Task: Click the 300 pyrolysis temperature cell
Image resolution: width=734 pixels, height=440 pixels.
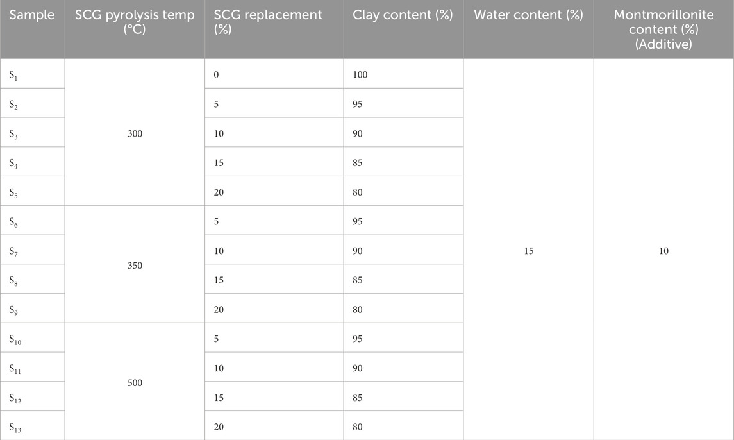Action: [x=135, y=134]
